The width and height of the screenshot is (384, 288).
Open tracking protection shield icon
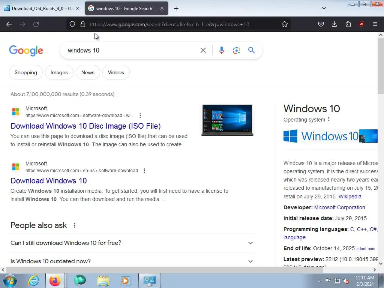(72, 24)
